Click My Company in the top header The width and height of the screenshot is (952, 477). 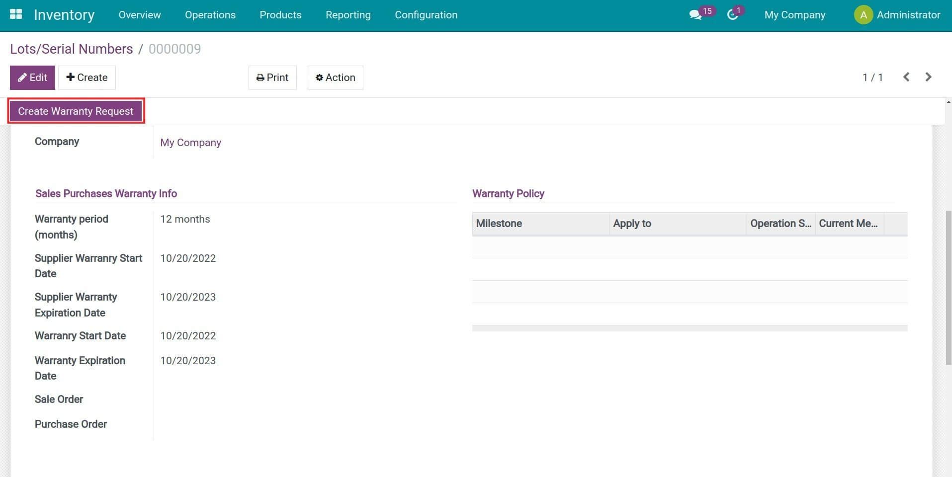[794, 15]
